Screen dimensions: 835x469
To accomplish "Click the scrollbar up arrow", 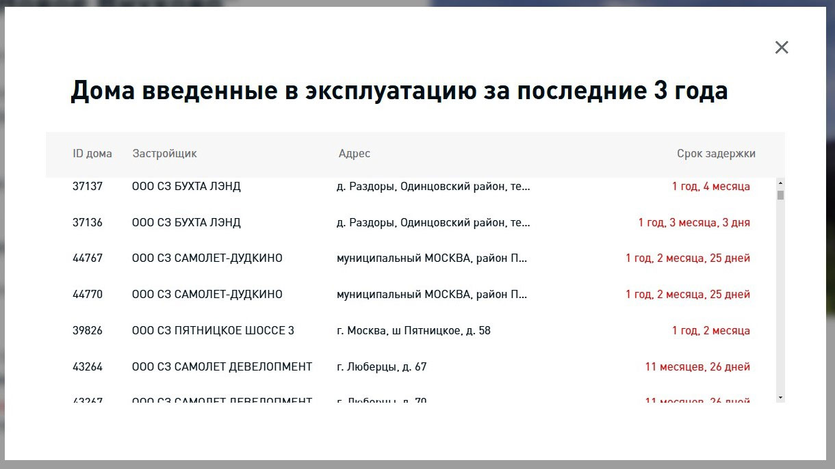I will pos(780,183).
